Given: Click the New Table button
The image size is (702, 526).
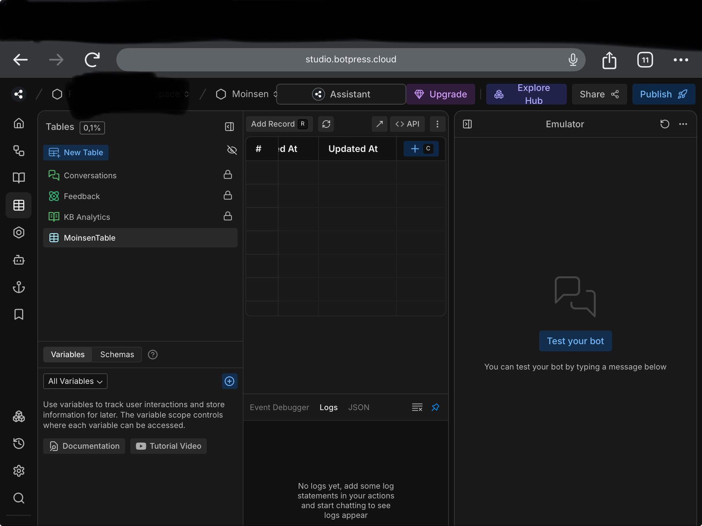Looking at the screenshot, I should (x=76, y=153).
